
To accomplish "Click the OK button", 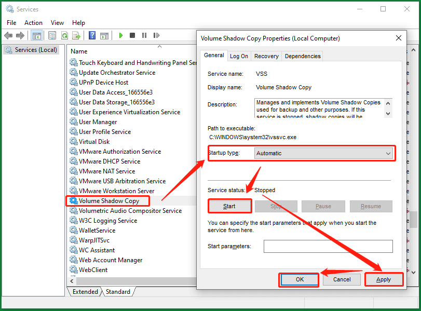I will [300, 279].
